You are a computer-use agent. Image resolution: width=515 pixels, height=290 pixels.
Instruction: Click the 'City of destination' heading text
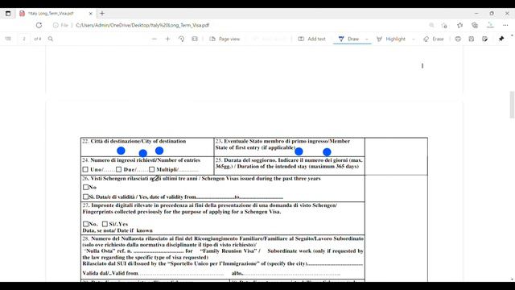pos(164,141)
